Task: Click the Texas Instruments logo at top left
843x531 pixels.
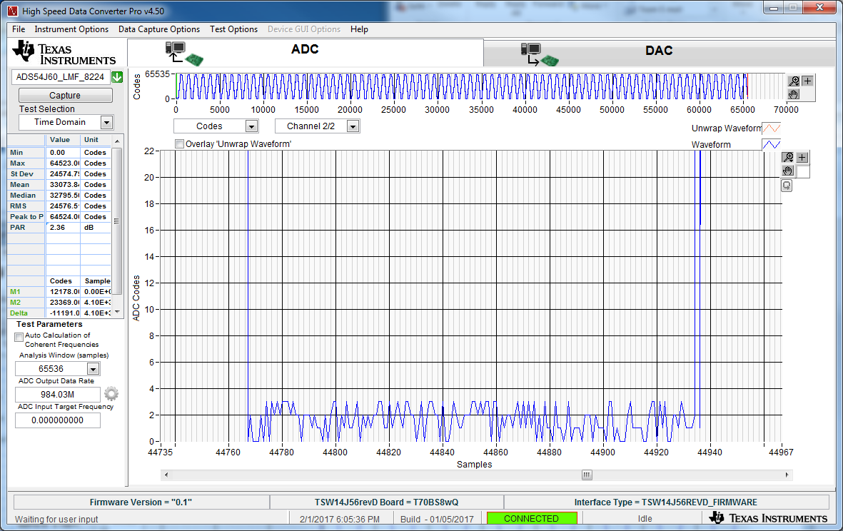Action: tap(64, 54)
